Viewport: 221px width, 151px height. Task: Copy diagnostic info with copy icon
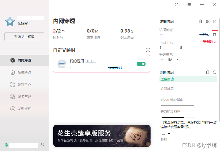(208, 72)
